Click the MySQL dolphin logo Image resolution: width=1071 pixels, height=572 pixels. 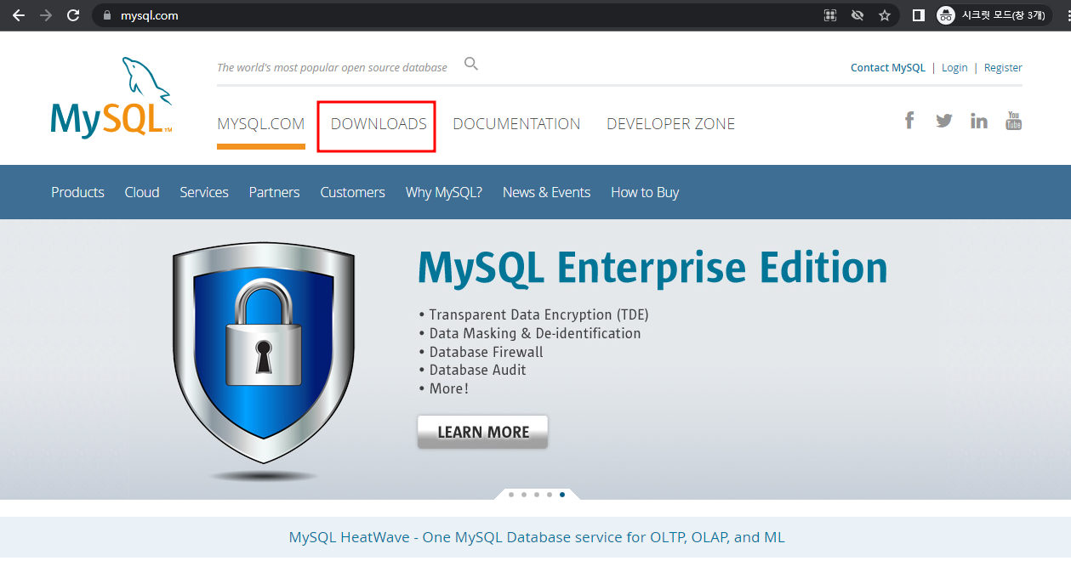click(x=111, y=97)
